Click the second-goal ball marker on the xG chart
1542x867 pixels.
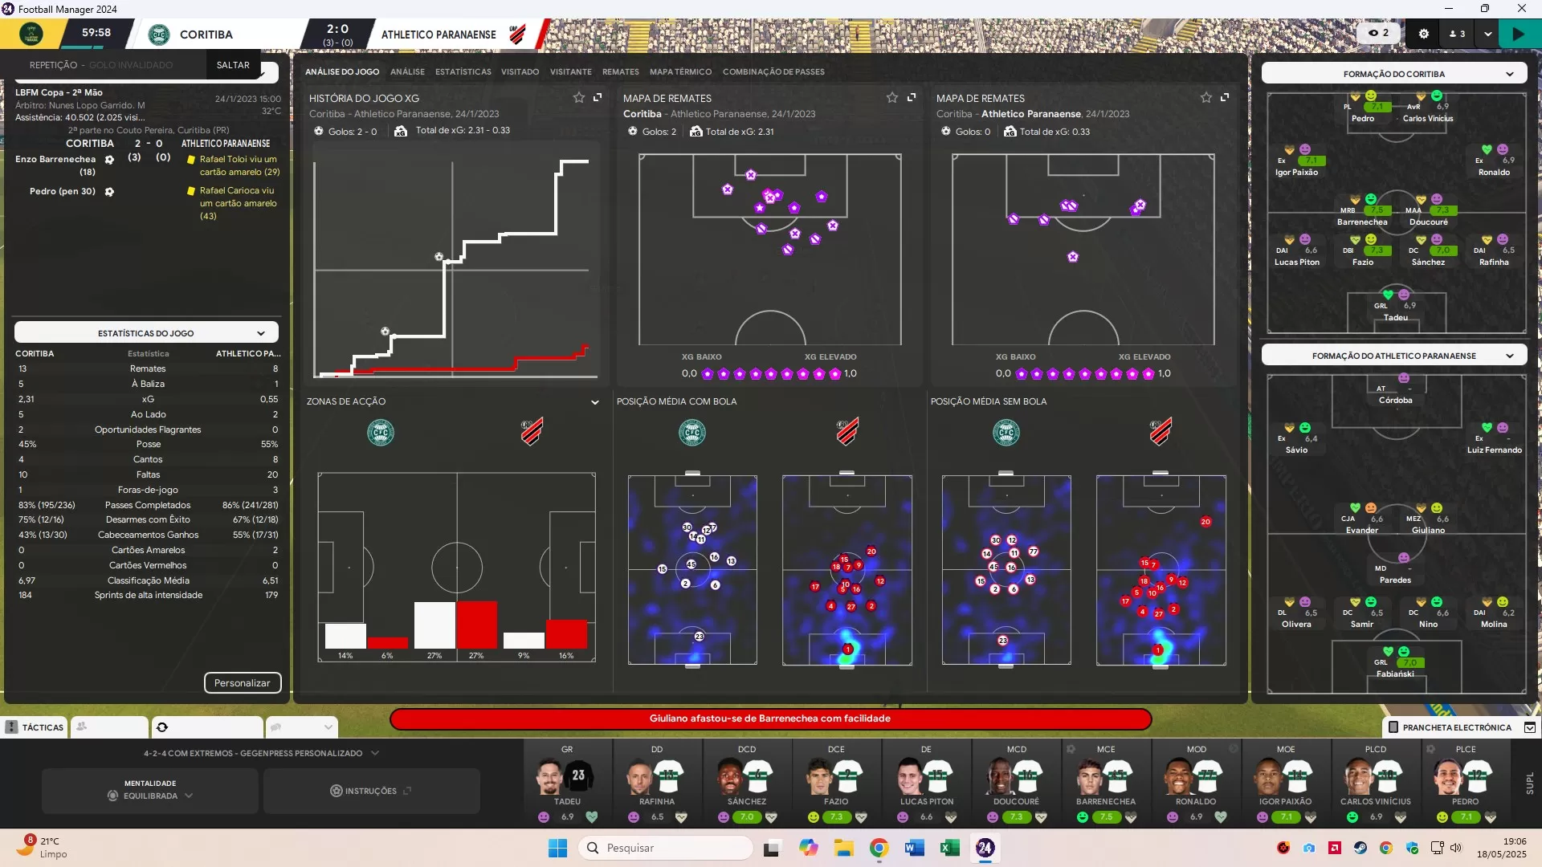[x=439, y=257]
